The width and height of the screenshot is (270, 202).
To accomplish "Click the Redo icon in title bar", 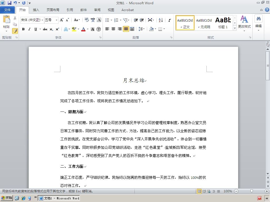I will tap(24, 3).
